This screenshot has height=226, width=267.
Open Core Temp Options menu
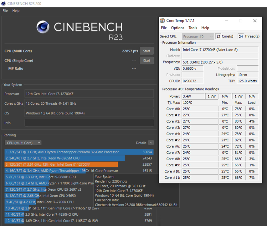pos(177,28)
